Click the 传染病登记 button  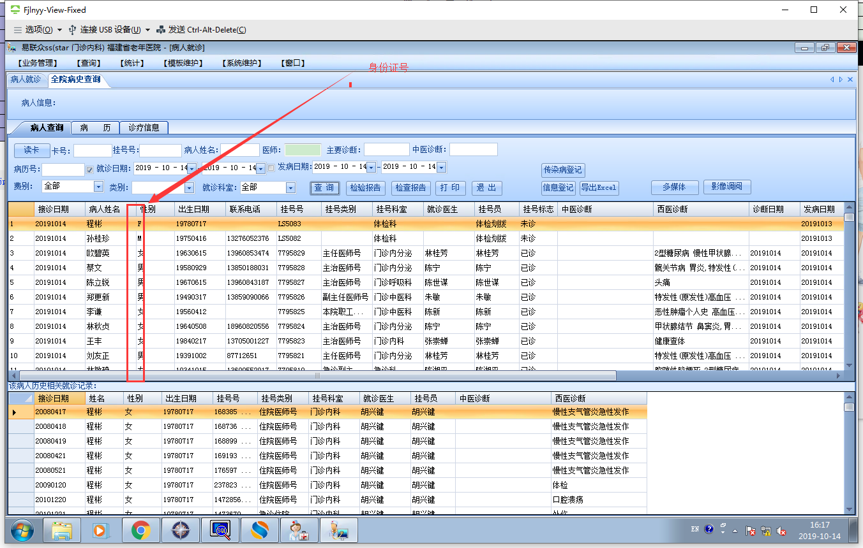562,170
